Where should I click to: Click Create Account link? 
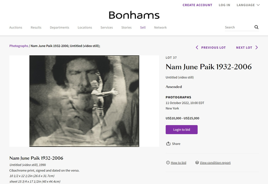198,5
